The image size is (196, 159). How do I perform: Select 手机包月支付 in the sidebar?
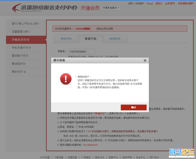click(26, 40)
